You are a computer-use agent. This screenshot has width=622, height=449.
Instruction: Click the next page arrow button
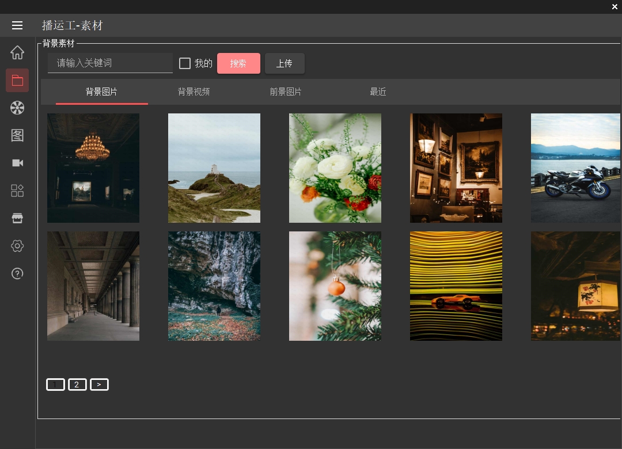coord(99,385)
